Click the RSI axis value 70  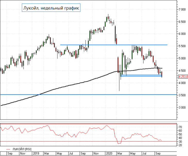point(180,127)
